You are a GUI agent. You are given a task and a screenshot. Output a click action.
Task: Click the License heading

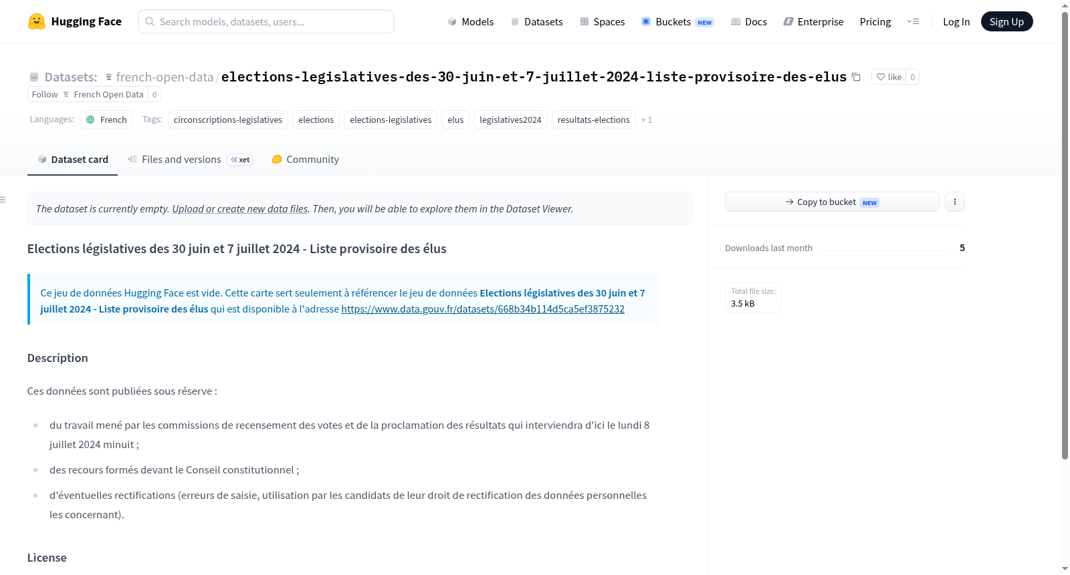(47, 558)
